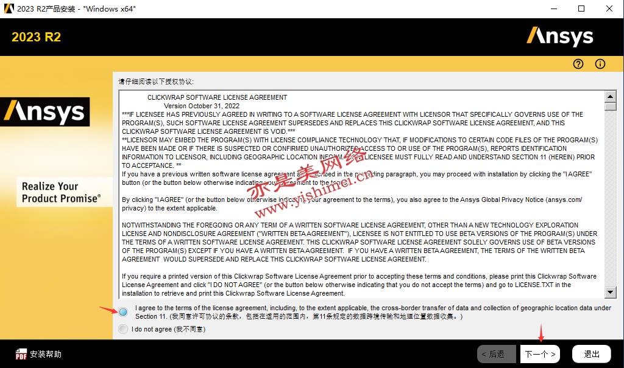Image resolution: width=624 pixels, height=368 pixels.
Task: Select the I agree radio button
Action: click(x=123, y=312)
